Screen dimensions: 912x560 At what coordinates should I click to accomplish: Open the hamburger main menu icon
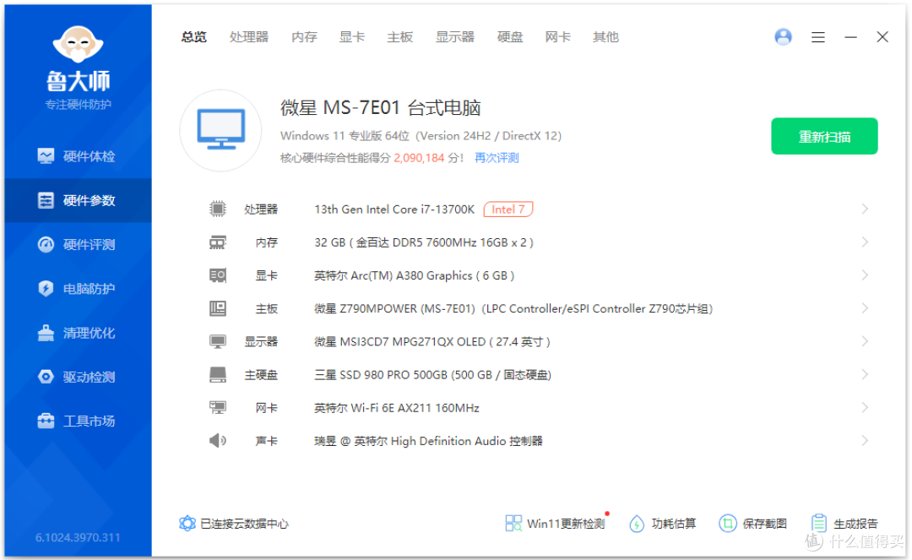[x=817, y=38]
